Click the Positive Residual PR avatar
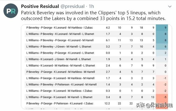 pyautogui.click(x=11, y=11)
